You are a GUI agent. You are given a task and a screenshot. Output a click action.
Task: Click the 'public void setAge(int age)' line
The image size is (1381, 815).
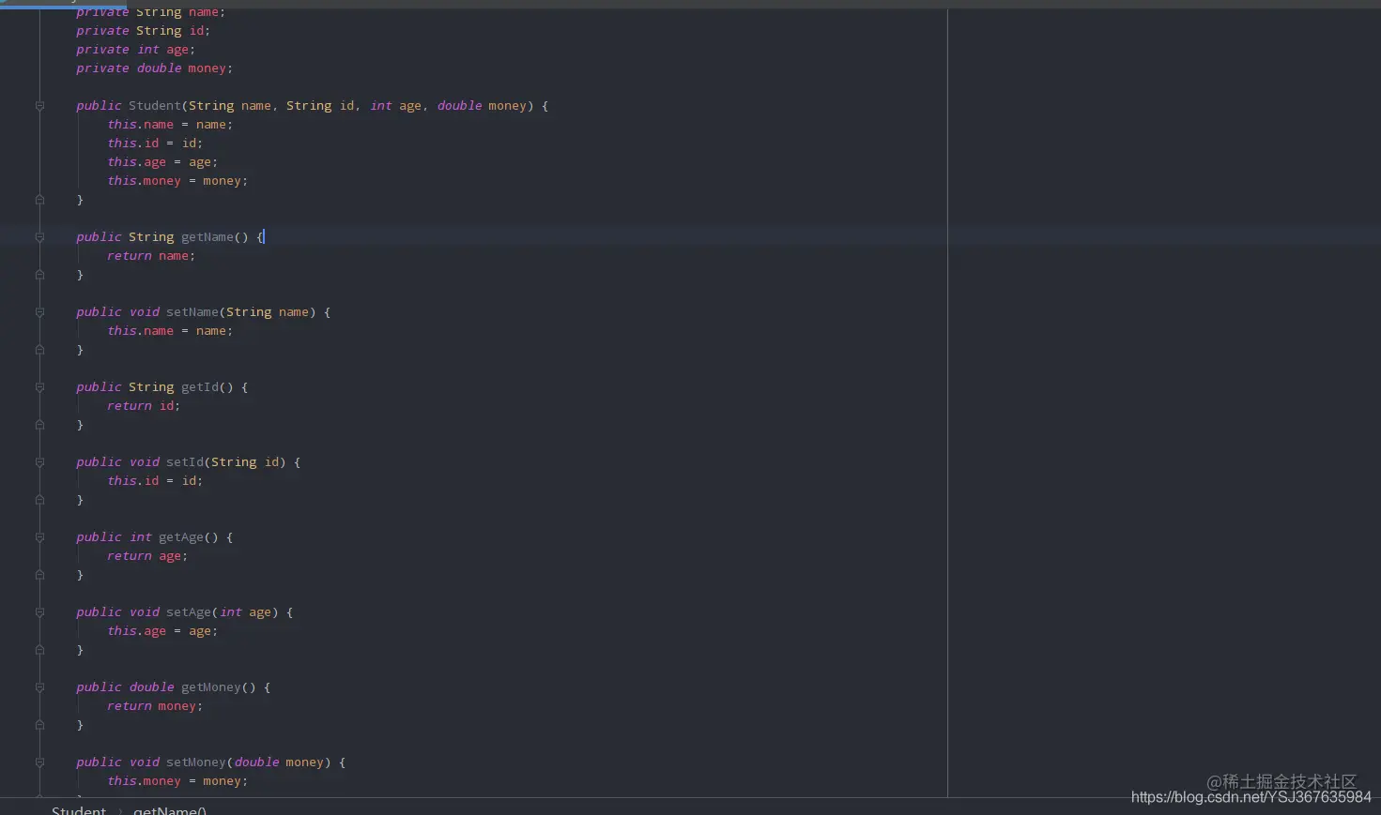184,612
